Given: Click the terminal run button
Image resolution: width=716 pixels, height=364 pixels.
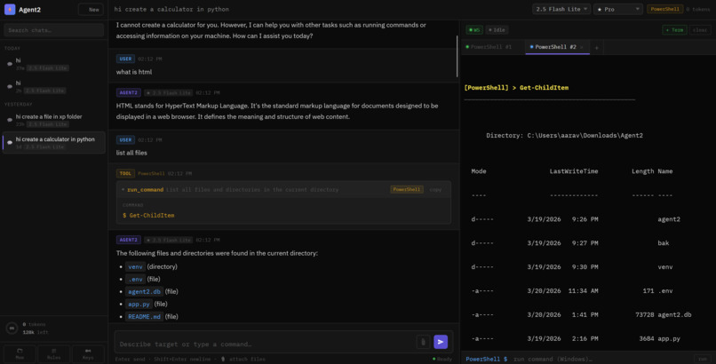Looking at the screenshot, I should [x=703, y=359].
